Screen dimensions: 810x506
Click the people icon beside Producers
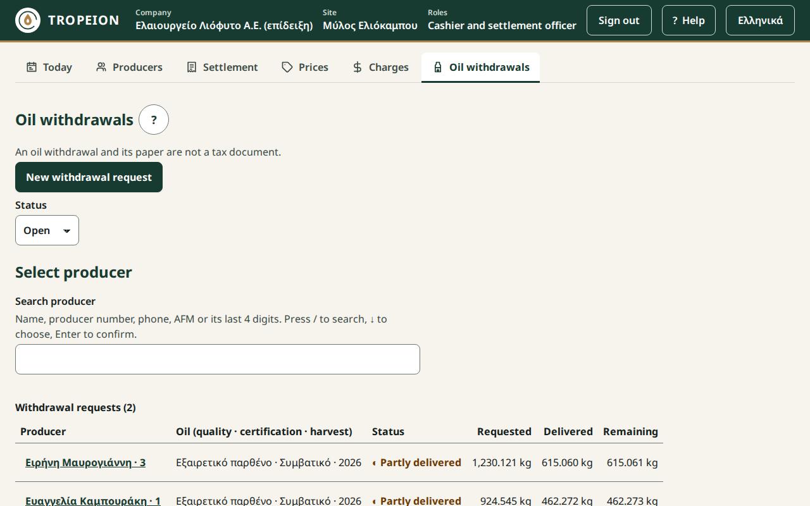pyautogui.click(x=101, y=67)
